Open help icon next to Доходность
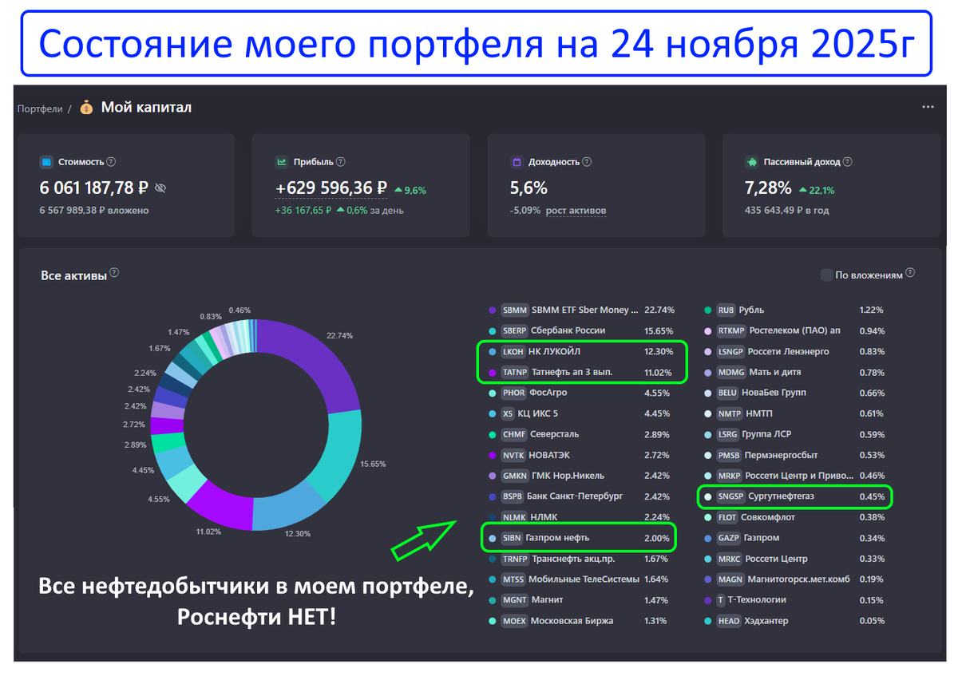The image size is (958, 676). coord(587,162)
